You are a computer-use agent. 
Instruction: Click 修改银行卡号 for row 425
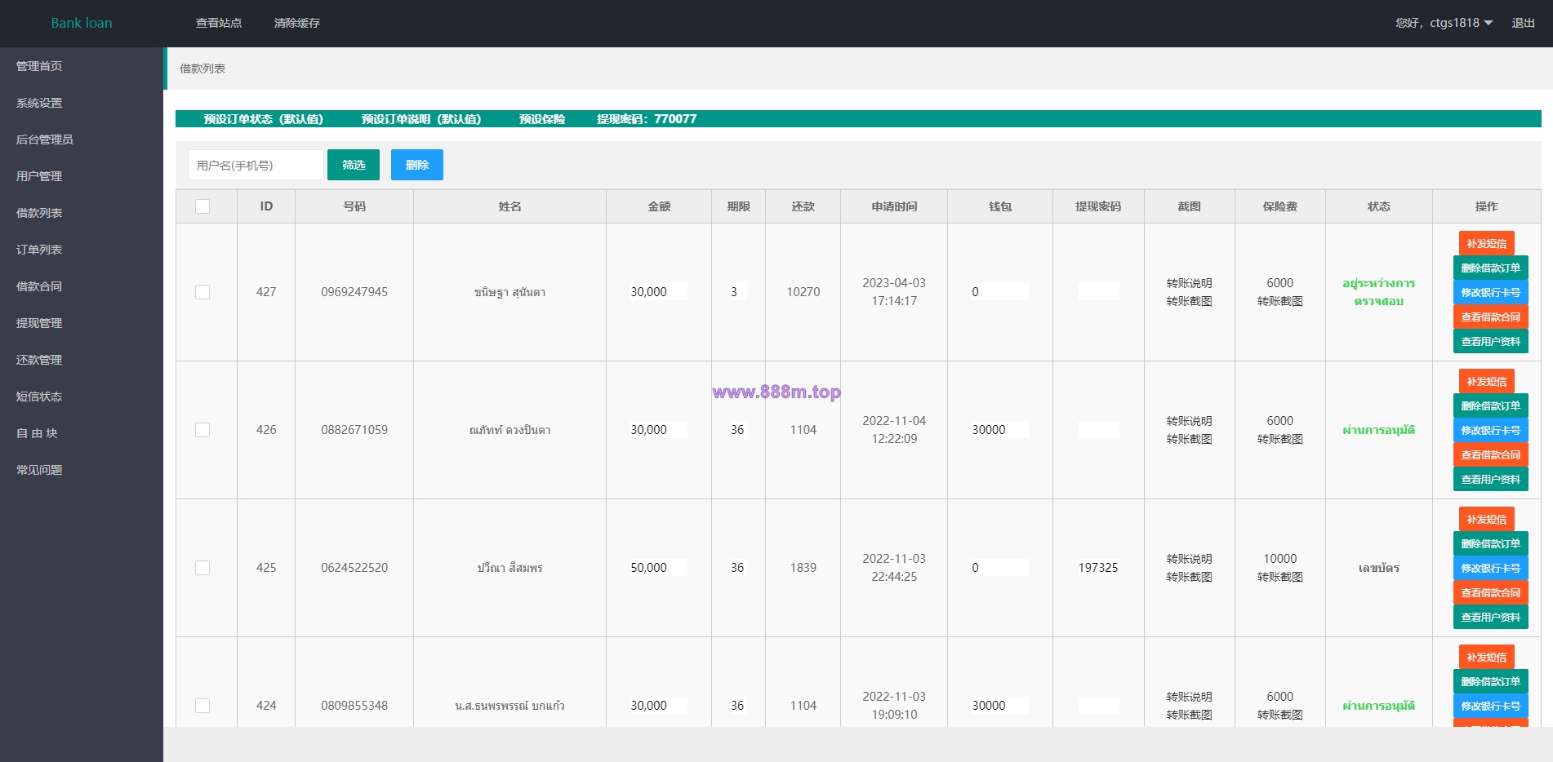tap(1491, 568)
